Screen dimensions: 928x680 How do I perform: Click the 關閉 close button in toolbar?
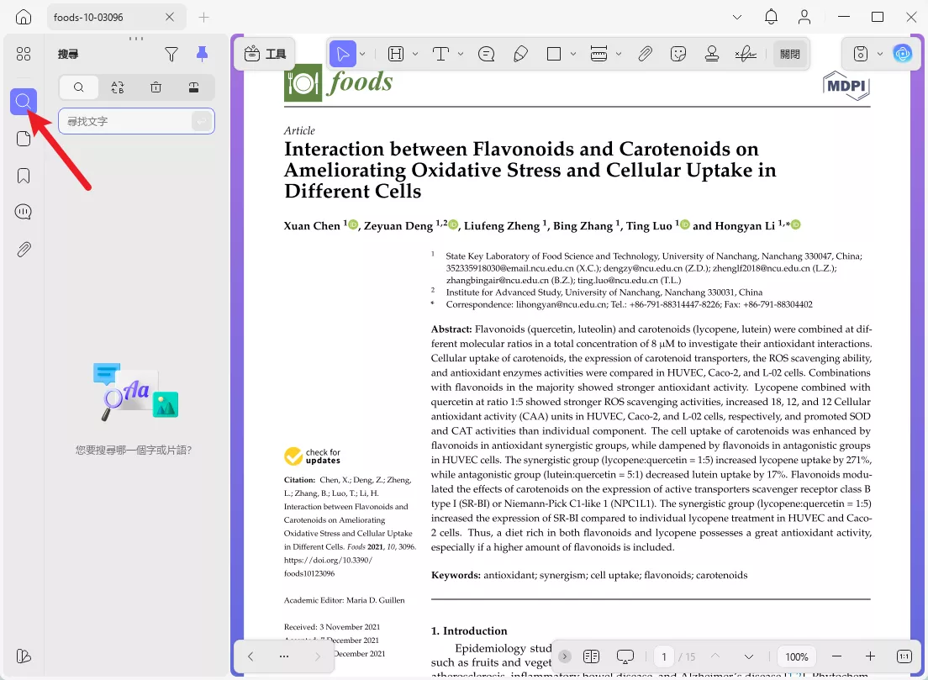tap(790, 55)
